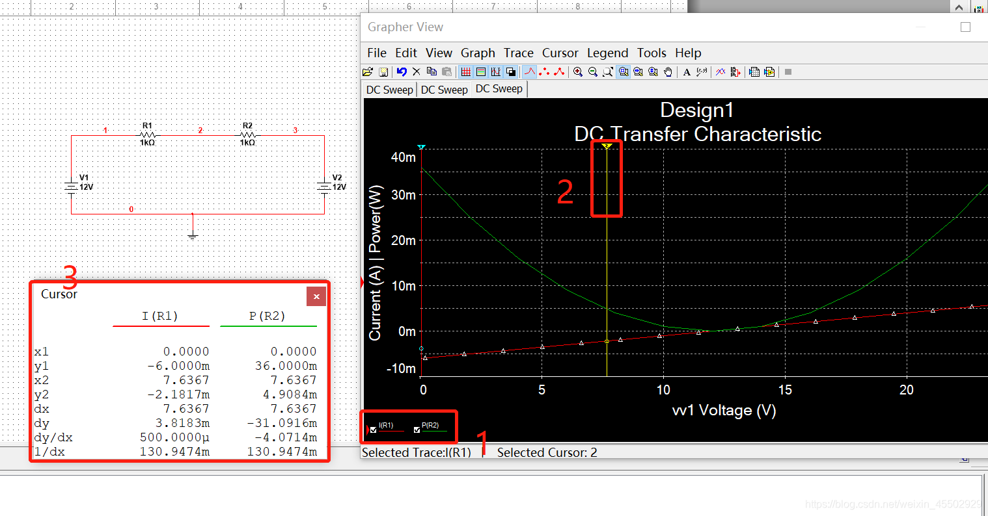Open the Graph menu
The width and height of the screenshot is (988, 516).
coord(478,53)
